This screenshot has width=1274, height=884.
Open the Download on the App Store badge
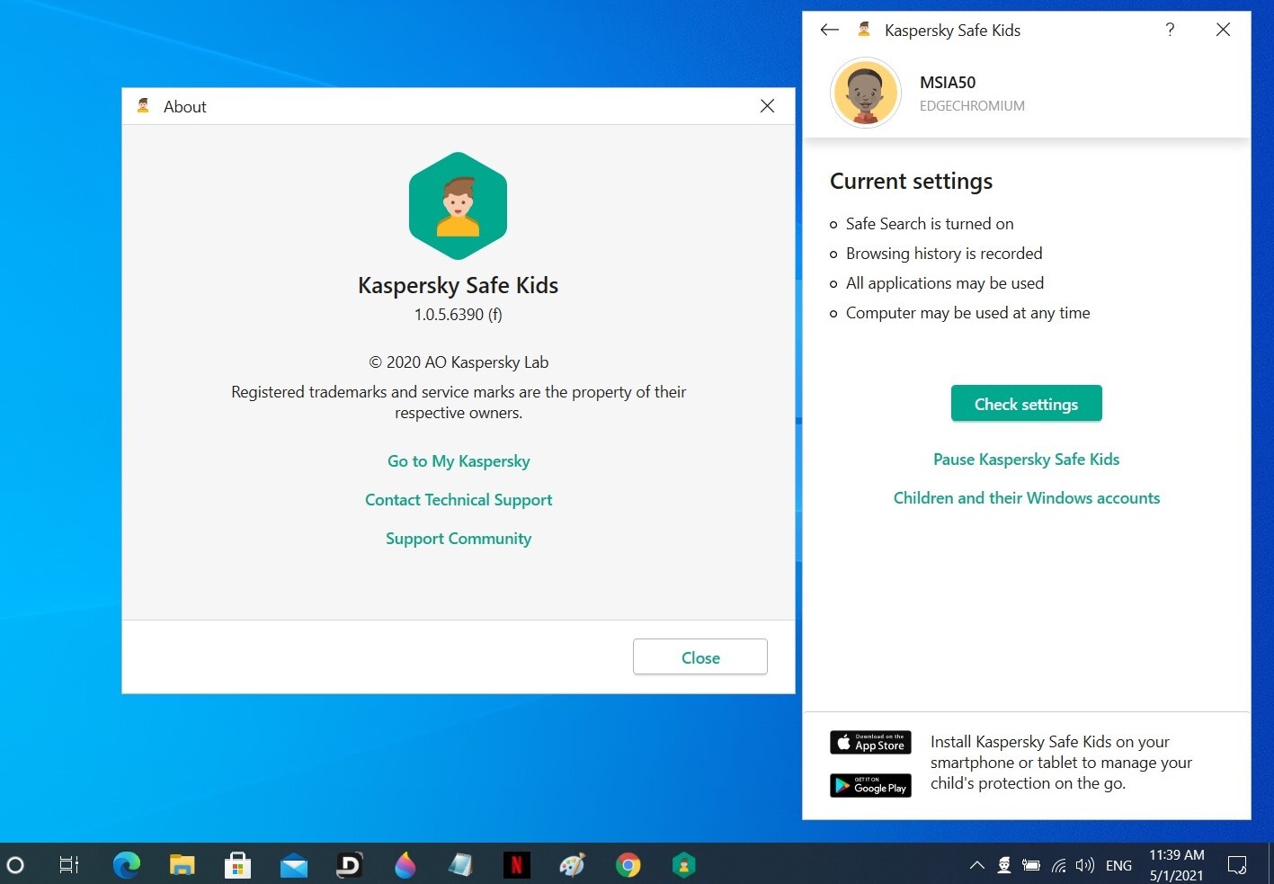pyautogui.click(x=870, y=743)
